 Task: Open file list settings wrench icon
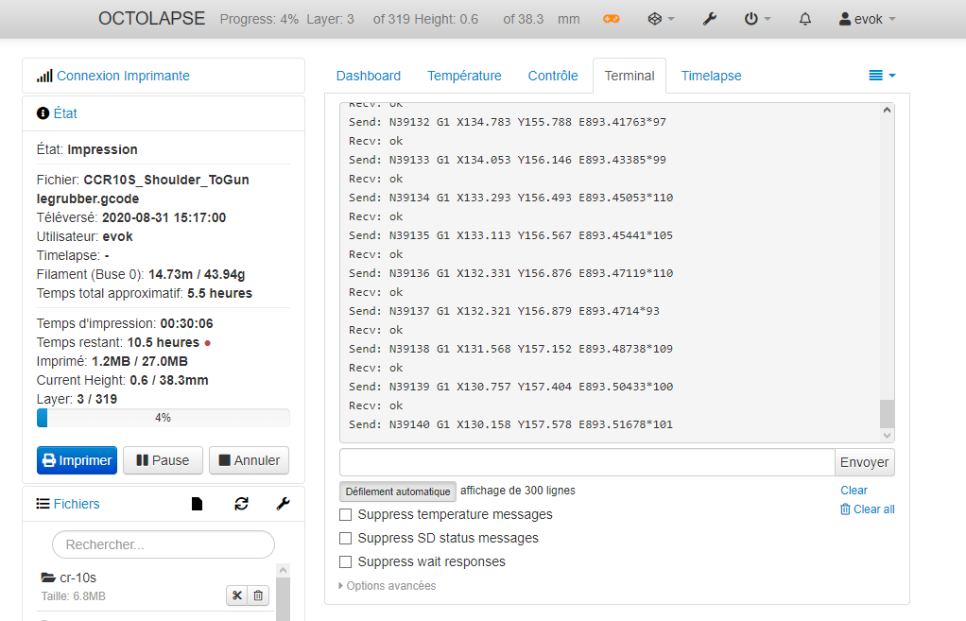(284, 504)
